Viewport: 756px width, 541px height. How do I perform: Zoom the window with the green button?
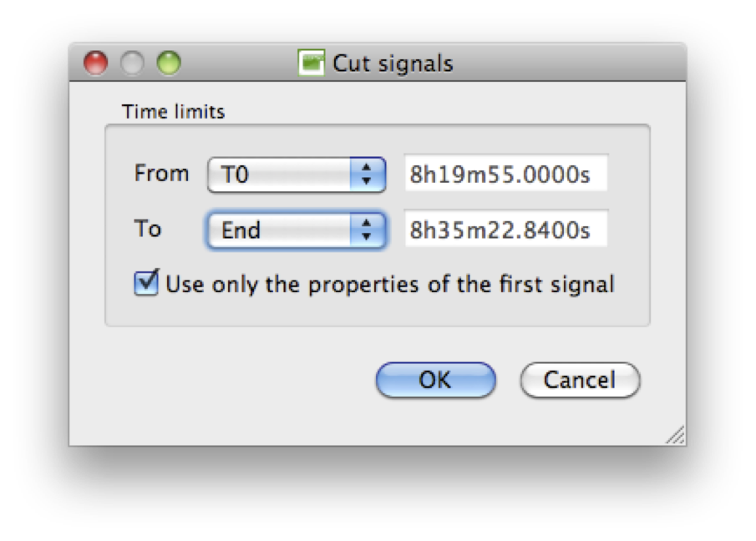click(x=169, y=63)
